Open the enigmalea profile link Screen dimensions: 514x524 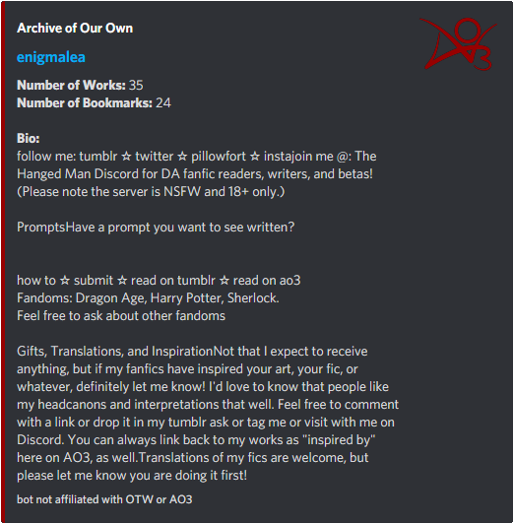click(x=51, y=57)
